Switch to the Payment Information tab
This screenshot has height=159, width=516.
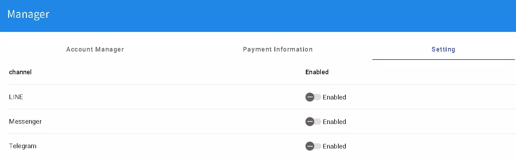tap(278, 49)
